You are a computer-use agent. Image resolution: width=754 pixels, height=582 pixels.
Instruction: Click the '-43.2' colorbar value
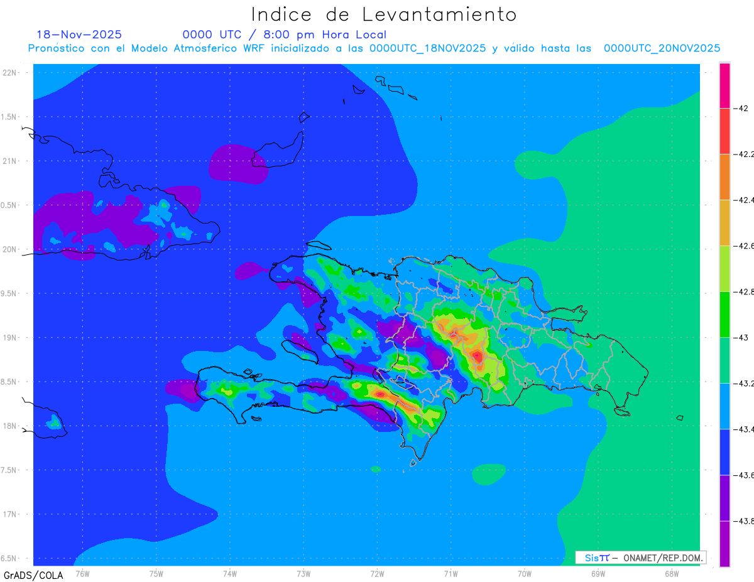[744, 384]
